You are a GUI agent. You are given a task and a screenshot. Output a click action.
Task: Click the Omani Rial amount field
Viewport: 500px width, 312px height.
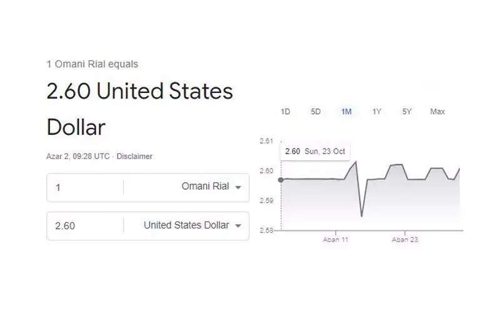(x=84, y=187)
